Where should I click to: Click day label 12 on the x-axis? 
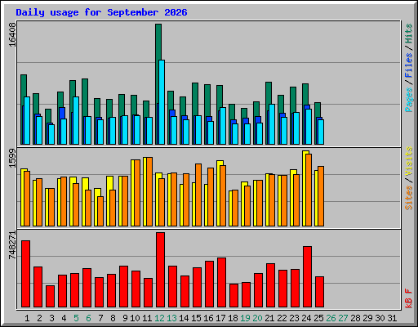click(x=159, y=318)
